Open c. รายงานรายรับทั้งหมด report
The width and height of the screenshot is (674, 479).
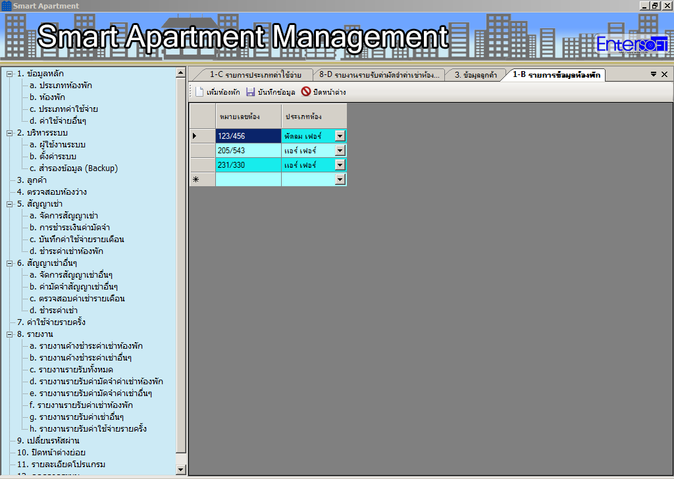pyautogui.click(x=71, y=370)
